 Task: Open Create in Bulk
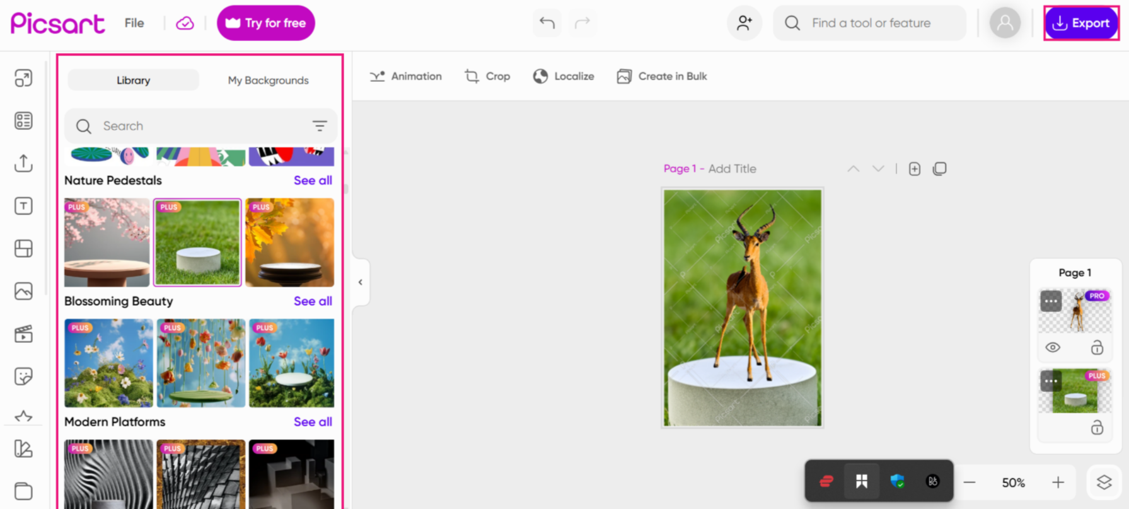662,76
